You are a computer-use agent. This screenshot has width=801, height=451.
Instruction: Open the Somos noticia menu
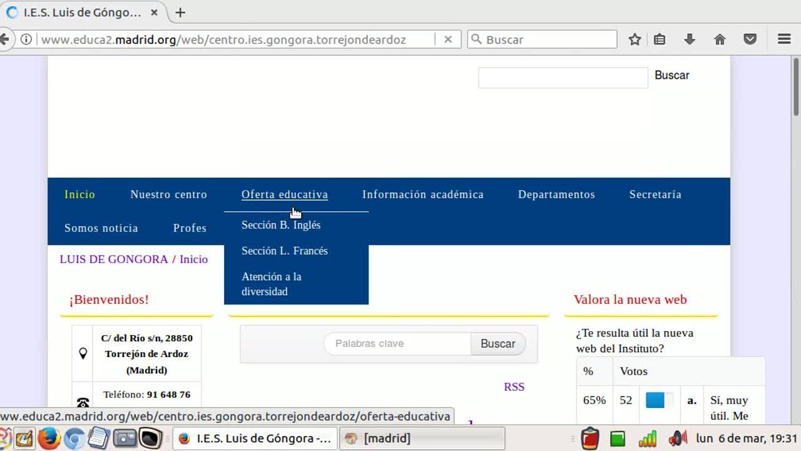pos(101,228)
